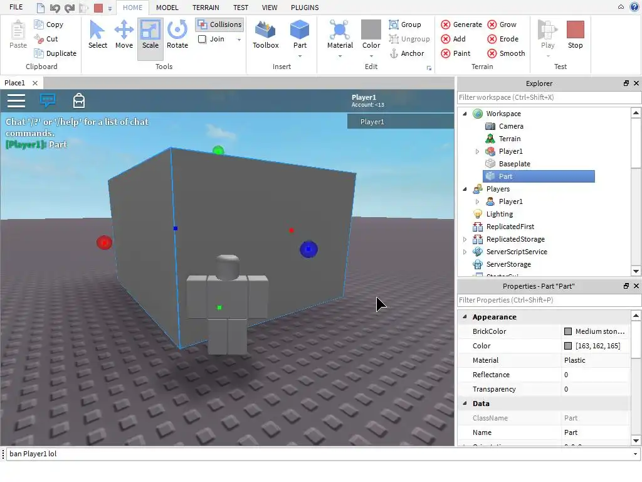Viewport: 642px width, 482px height.
Task: Copy the selection to clipboard
Action: 49,24
